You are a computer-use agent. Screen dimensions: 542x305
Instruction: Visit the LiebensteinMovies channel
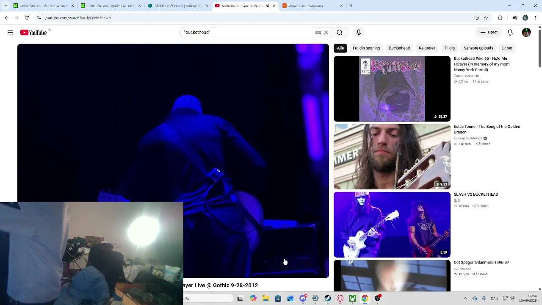pos(468,139)
